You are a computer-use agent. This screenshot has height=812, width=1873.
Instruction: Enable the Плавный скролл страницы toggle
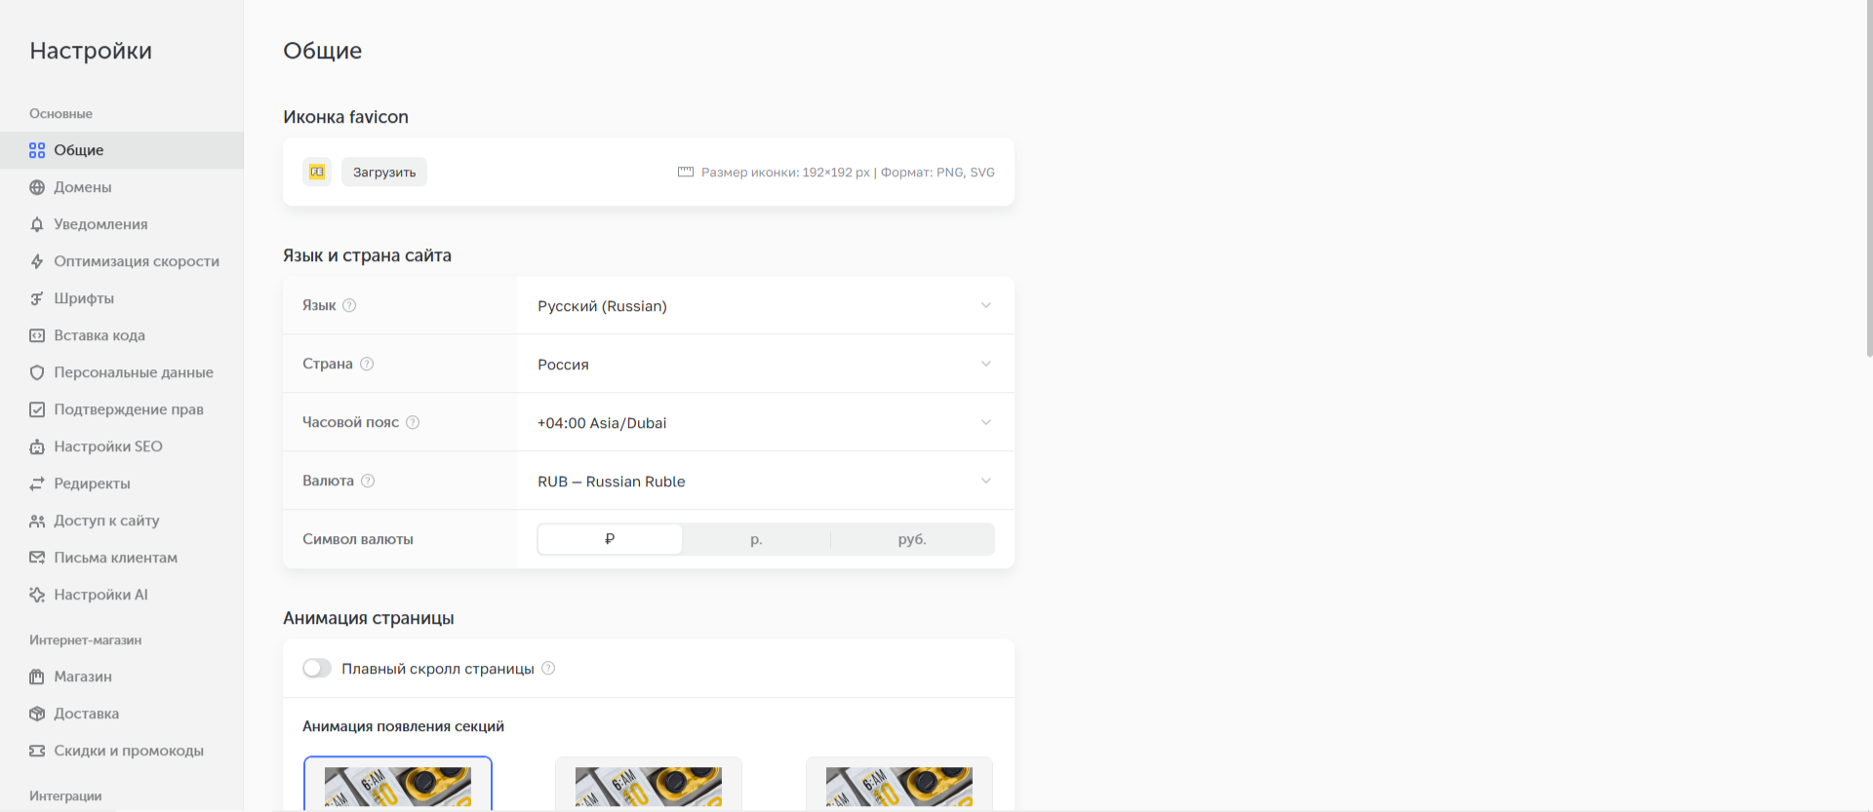pyautogui.click(x=317, y=668)
